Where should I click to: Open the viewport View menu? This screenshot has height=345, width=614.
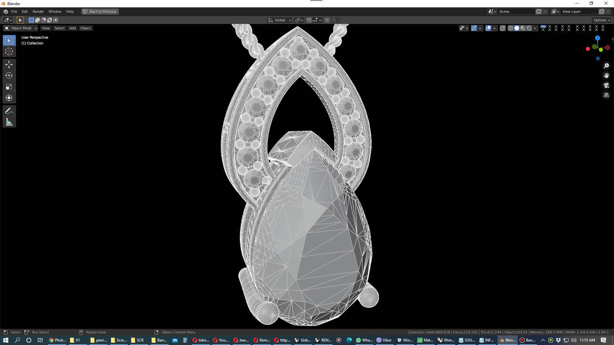point(46,28)
